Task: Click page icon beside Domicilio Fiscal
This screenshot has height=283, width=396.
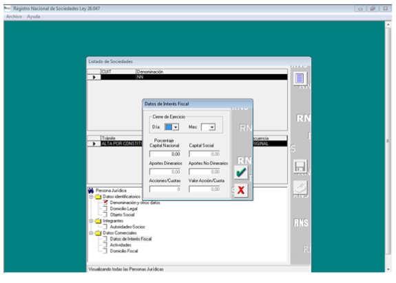Action: tap(105, 251)
